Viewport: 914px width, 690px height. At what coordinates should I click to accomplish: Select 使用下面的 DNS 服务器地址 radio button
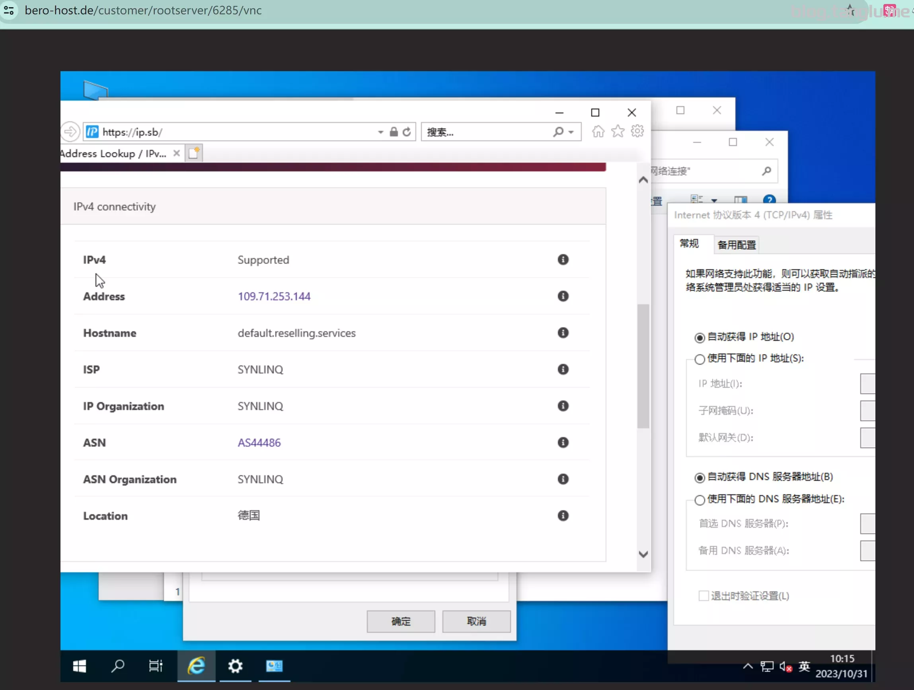[x=700, y=500]
